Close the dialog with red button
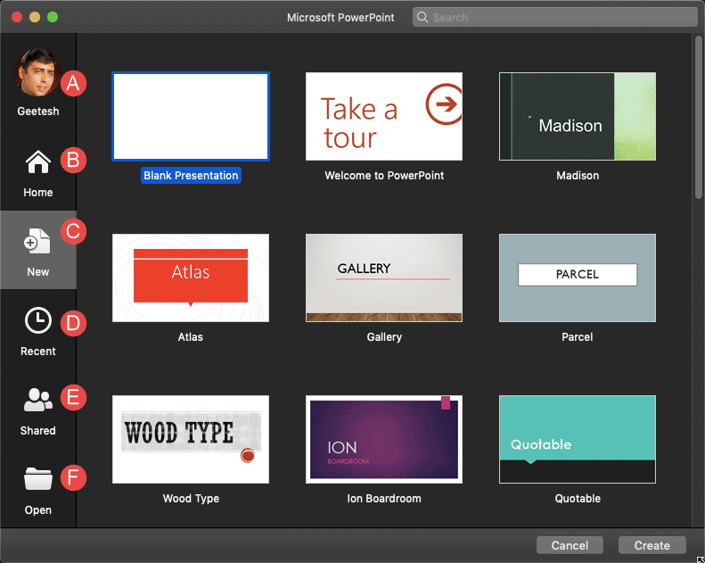Image resolution: width=705 pixels, height=563 pixels. pyautogui.click(x=17, y=17)
